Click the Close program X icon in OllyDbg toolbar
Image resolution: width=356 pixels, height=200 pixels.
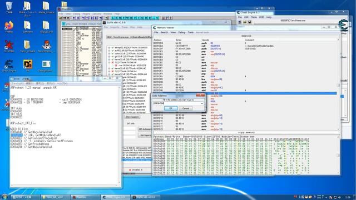tap(68, 18)
